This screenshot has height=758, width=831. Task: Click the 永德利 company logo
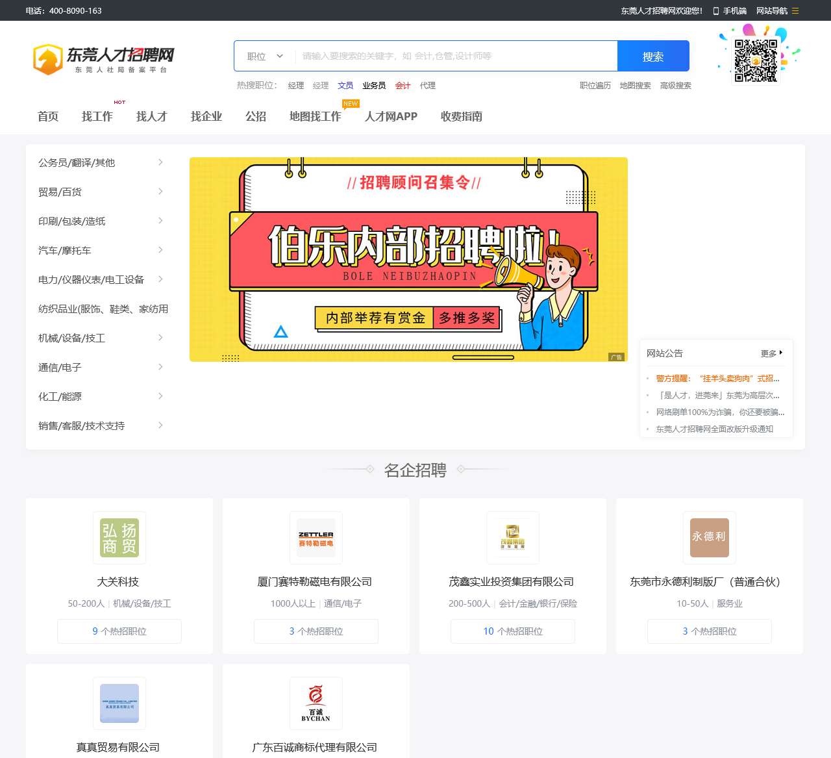point(710,538)
